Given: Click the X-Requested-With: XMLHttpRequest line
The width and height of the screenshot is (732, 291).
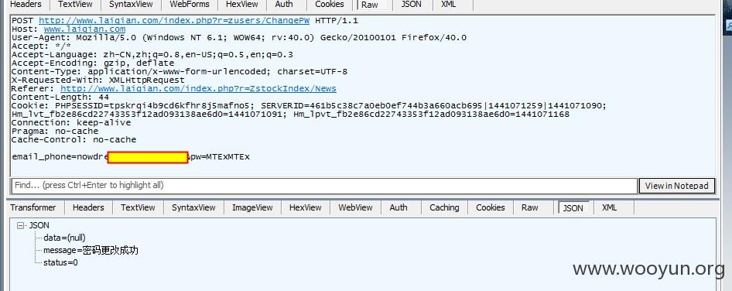Looking at the screenshot, I should point(98,80).
